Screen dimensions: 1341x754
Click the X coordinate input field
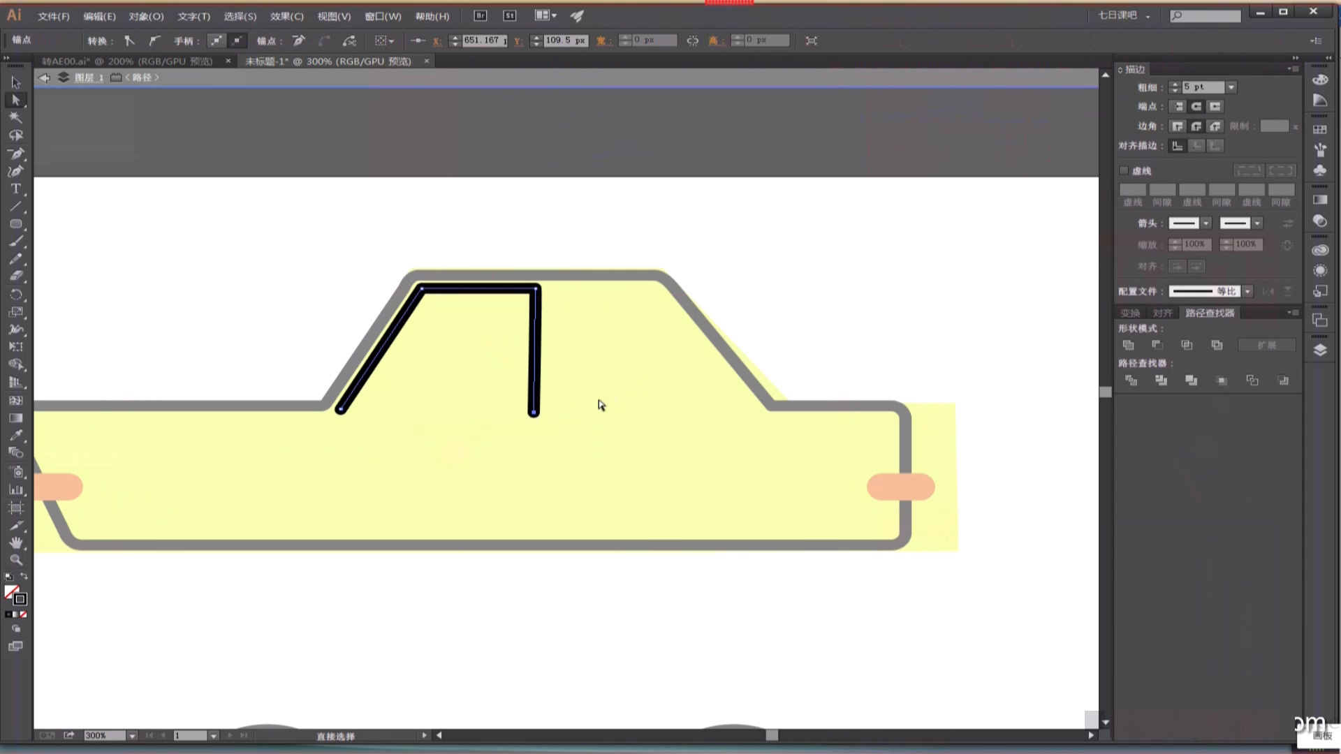(484, 40)
